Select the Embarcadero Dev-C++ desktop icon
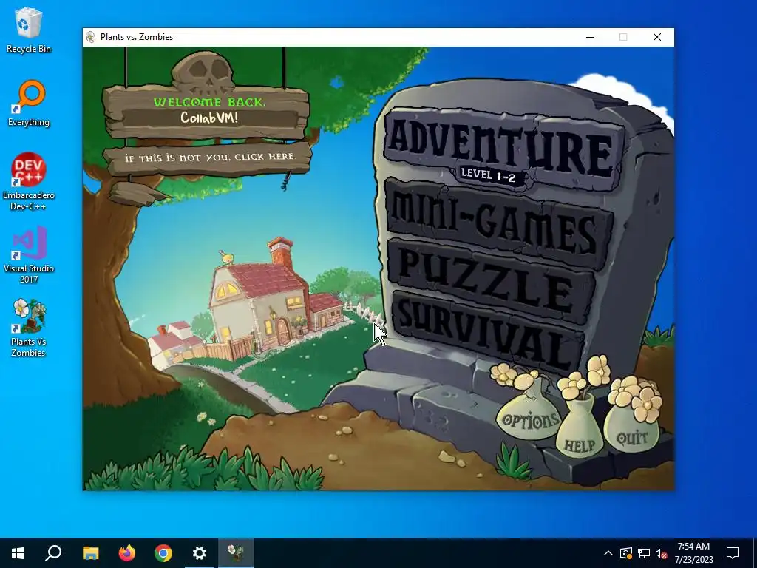The image size is (757, 568). point(29,181)
